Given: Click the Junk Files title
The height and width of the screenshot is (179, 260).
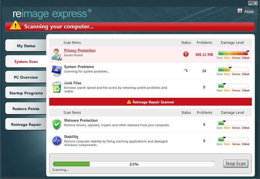Looking at the screenshot, I should click(x=73, y=83).
